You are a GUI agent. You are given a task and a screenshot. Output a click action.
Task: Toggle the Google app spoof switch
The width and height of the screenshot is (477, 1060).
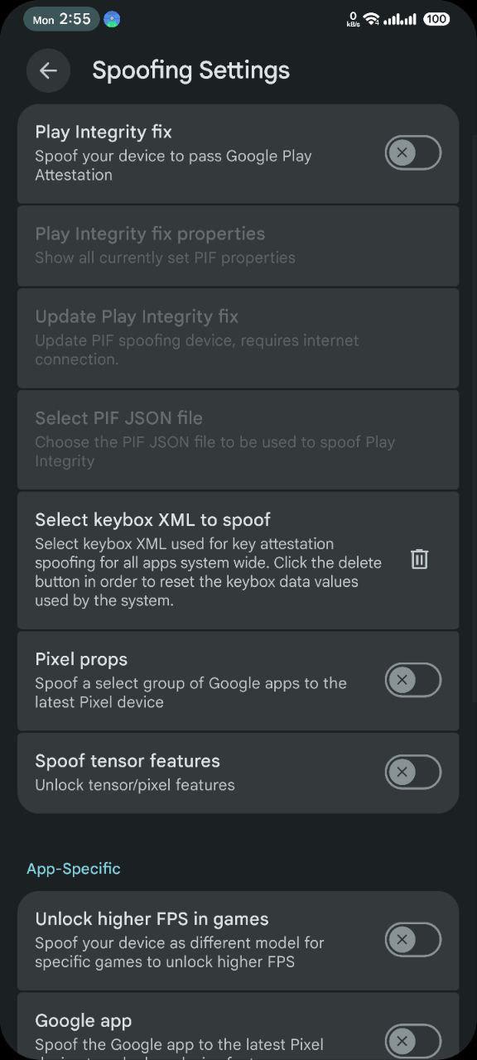412,1041
